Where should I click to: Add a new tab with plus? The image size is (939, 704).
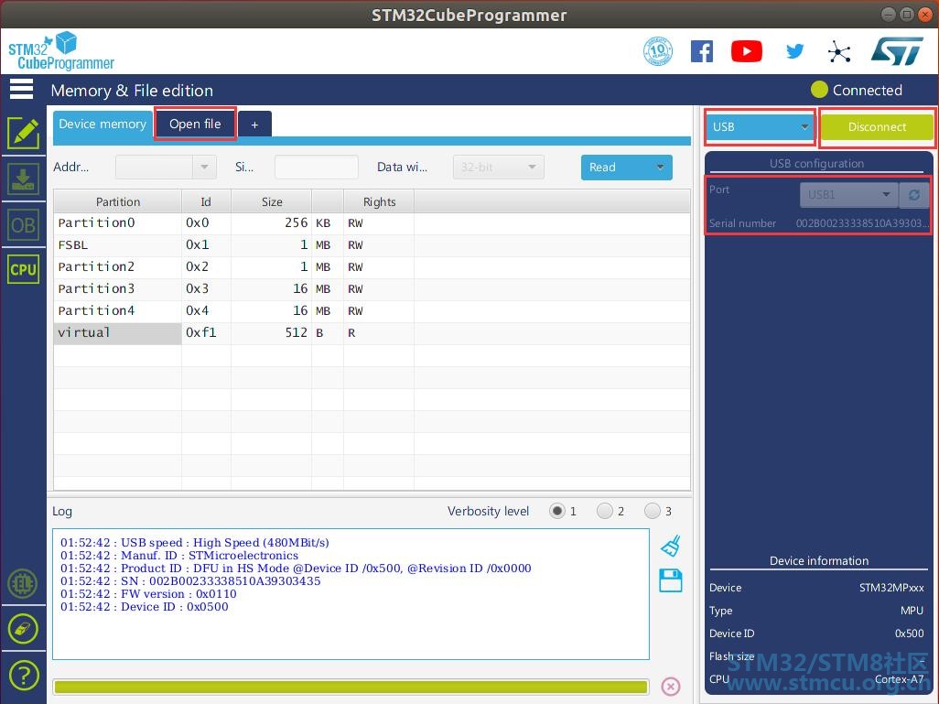254,125
